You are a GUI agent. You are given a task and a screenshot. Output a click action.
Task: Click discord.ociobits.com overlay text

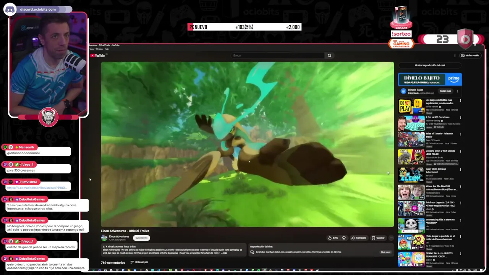(38, 9)
